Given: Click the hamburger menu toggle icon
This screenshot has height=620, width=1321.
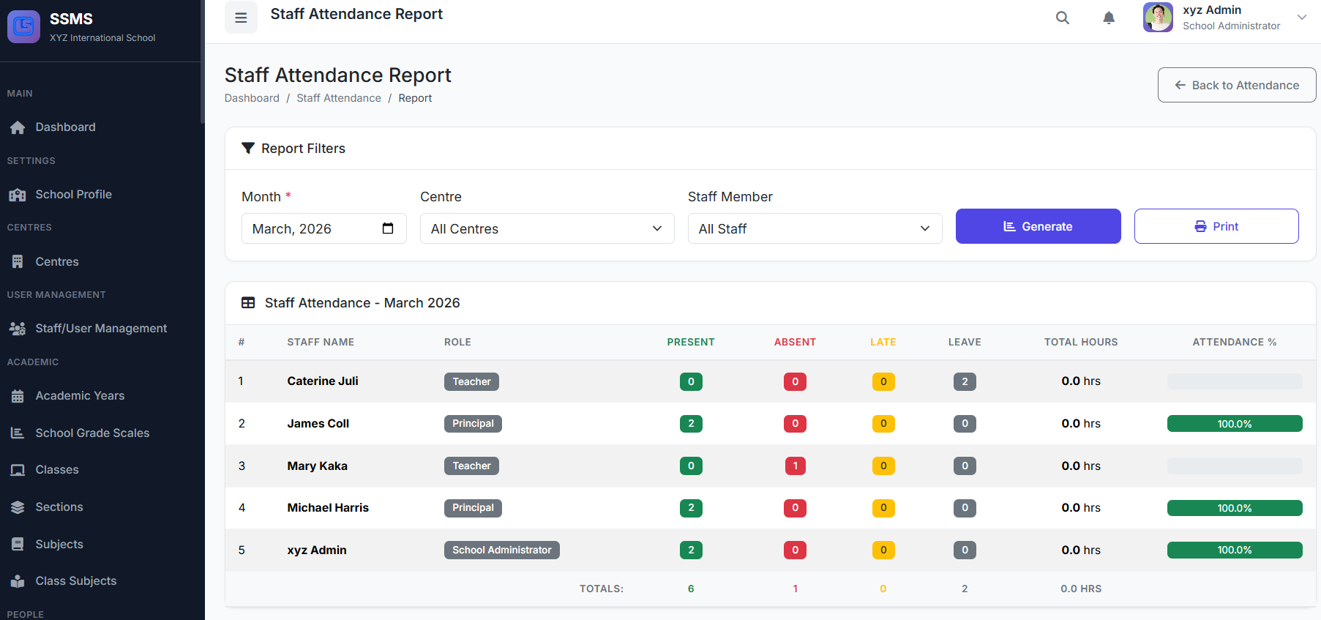Looking at the screenshot, I should (x=241, y=18).
